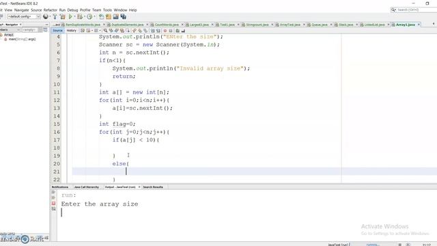The image size is (437, 246).
Task: Open the Run Project dropdown arrow
Action: tap(74, 16)
